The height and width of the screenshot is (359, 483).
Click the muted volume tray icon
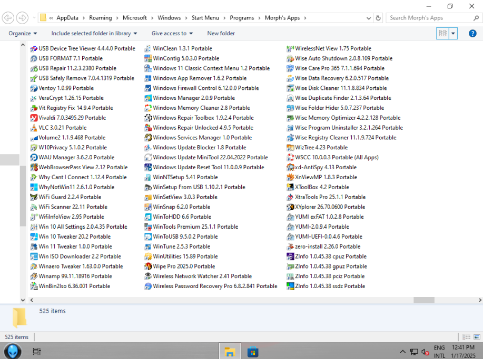(x=425, y=352)
